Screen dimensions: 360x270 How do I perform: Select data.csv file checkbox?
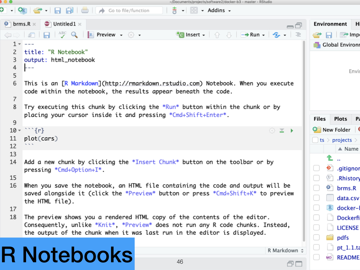[x=316, y=198]
